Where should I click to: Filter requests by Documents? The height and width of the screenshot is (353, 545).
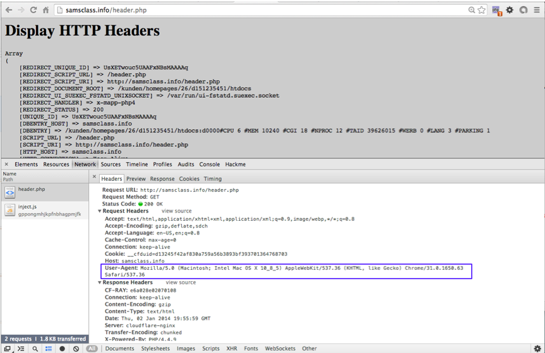pos(119,349)
